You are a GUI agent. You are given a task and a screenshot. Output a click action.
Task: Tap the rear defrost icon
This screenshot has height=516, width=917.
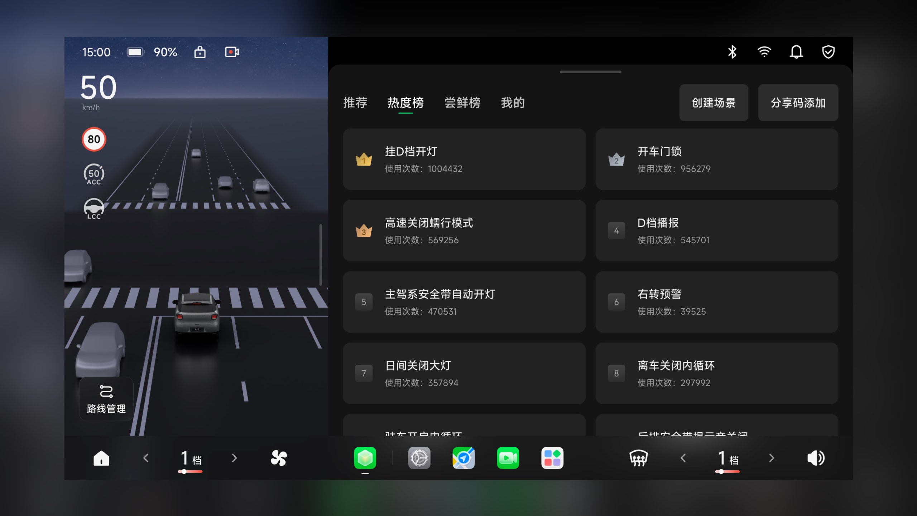pyautogui.click(x=638, y=458)
